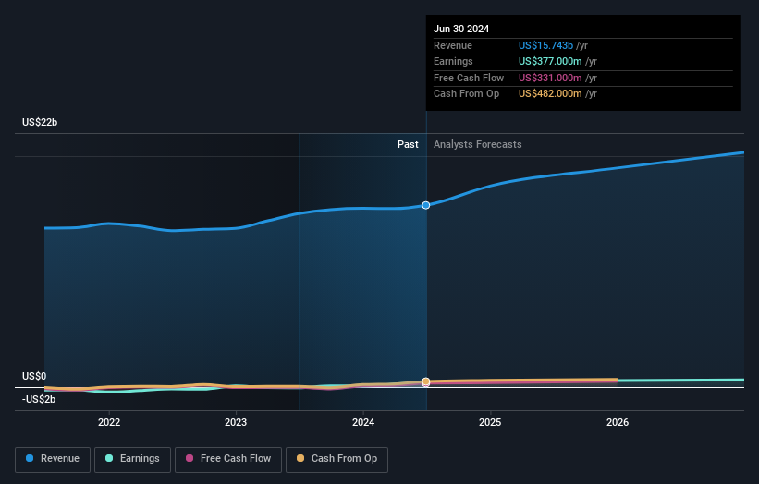Click the Analysts Forecasts label
Image resolution: width=759 pixels, height=484 pixels.
click(478, 145)
